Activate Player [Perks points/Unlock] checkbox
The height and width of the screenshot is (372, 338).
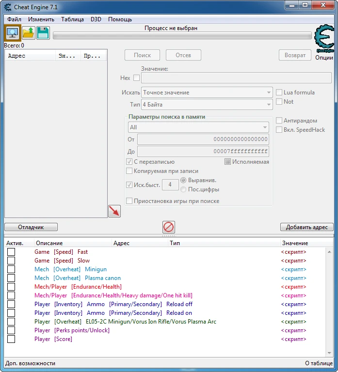(x=11, y=330)
